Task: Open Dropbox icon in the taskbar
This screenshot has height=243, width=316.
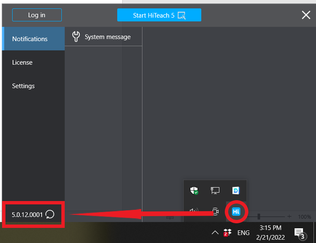Action: 227,233
